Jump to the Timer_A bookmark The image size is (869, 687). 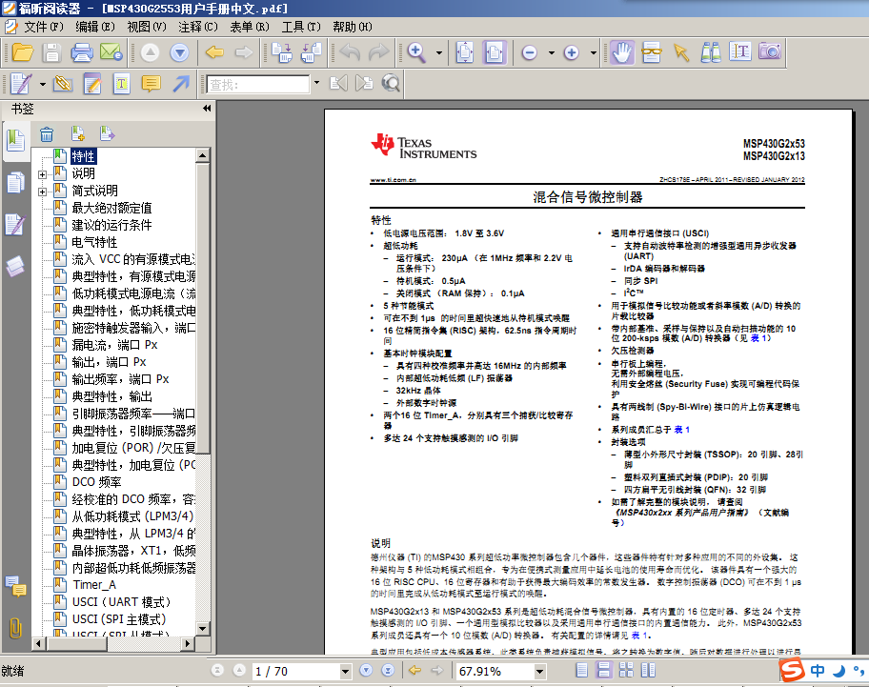click(93, 584)
